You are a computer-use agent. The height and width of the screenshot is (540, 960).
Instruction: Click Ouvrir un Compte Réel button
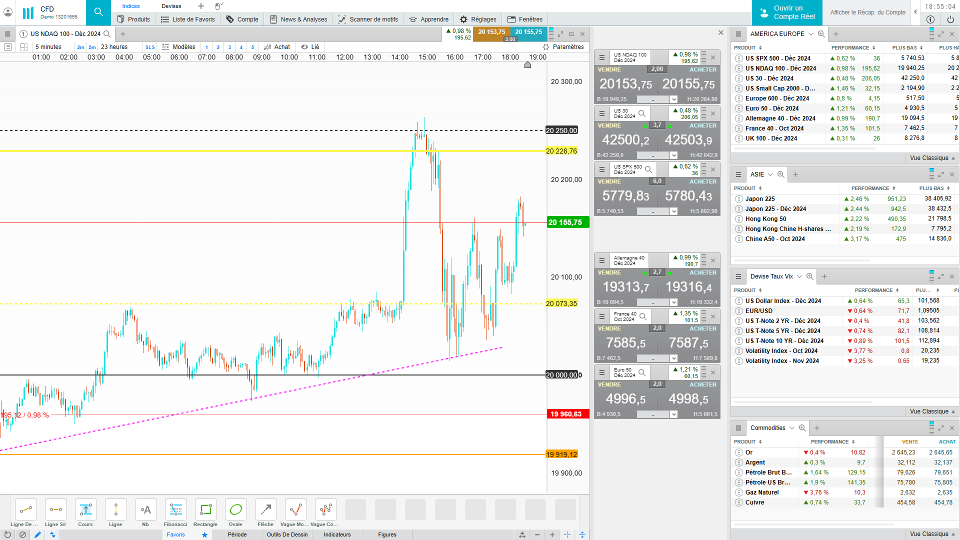(787, 12)
